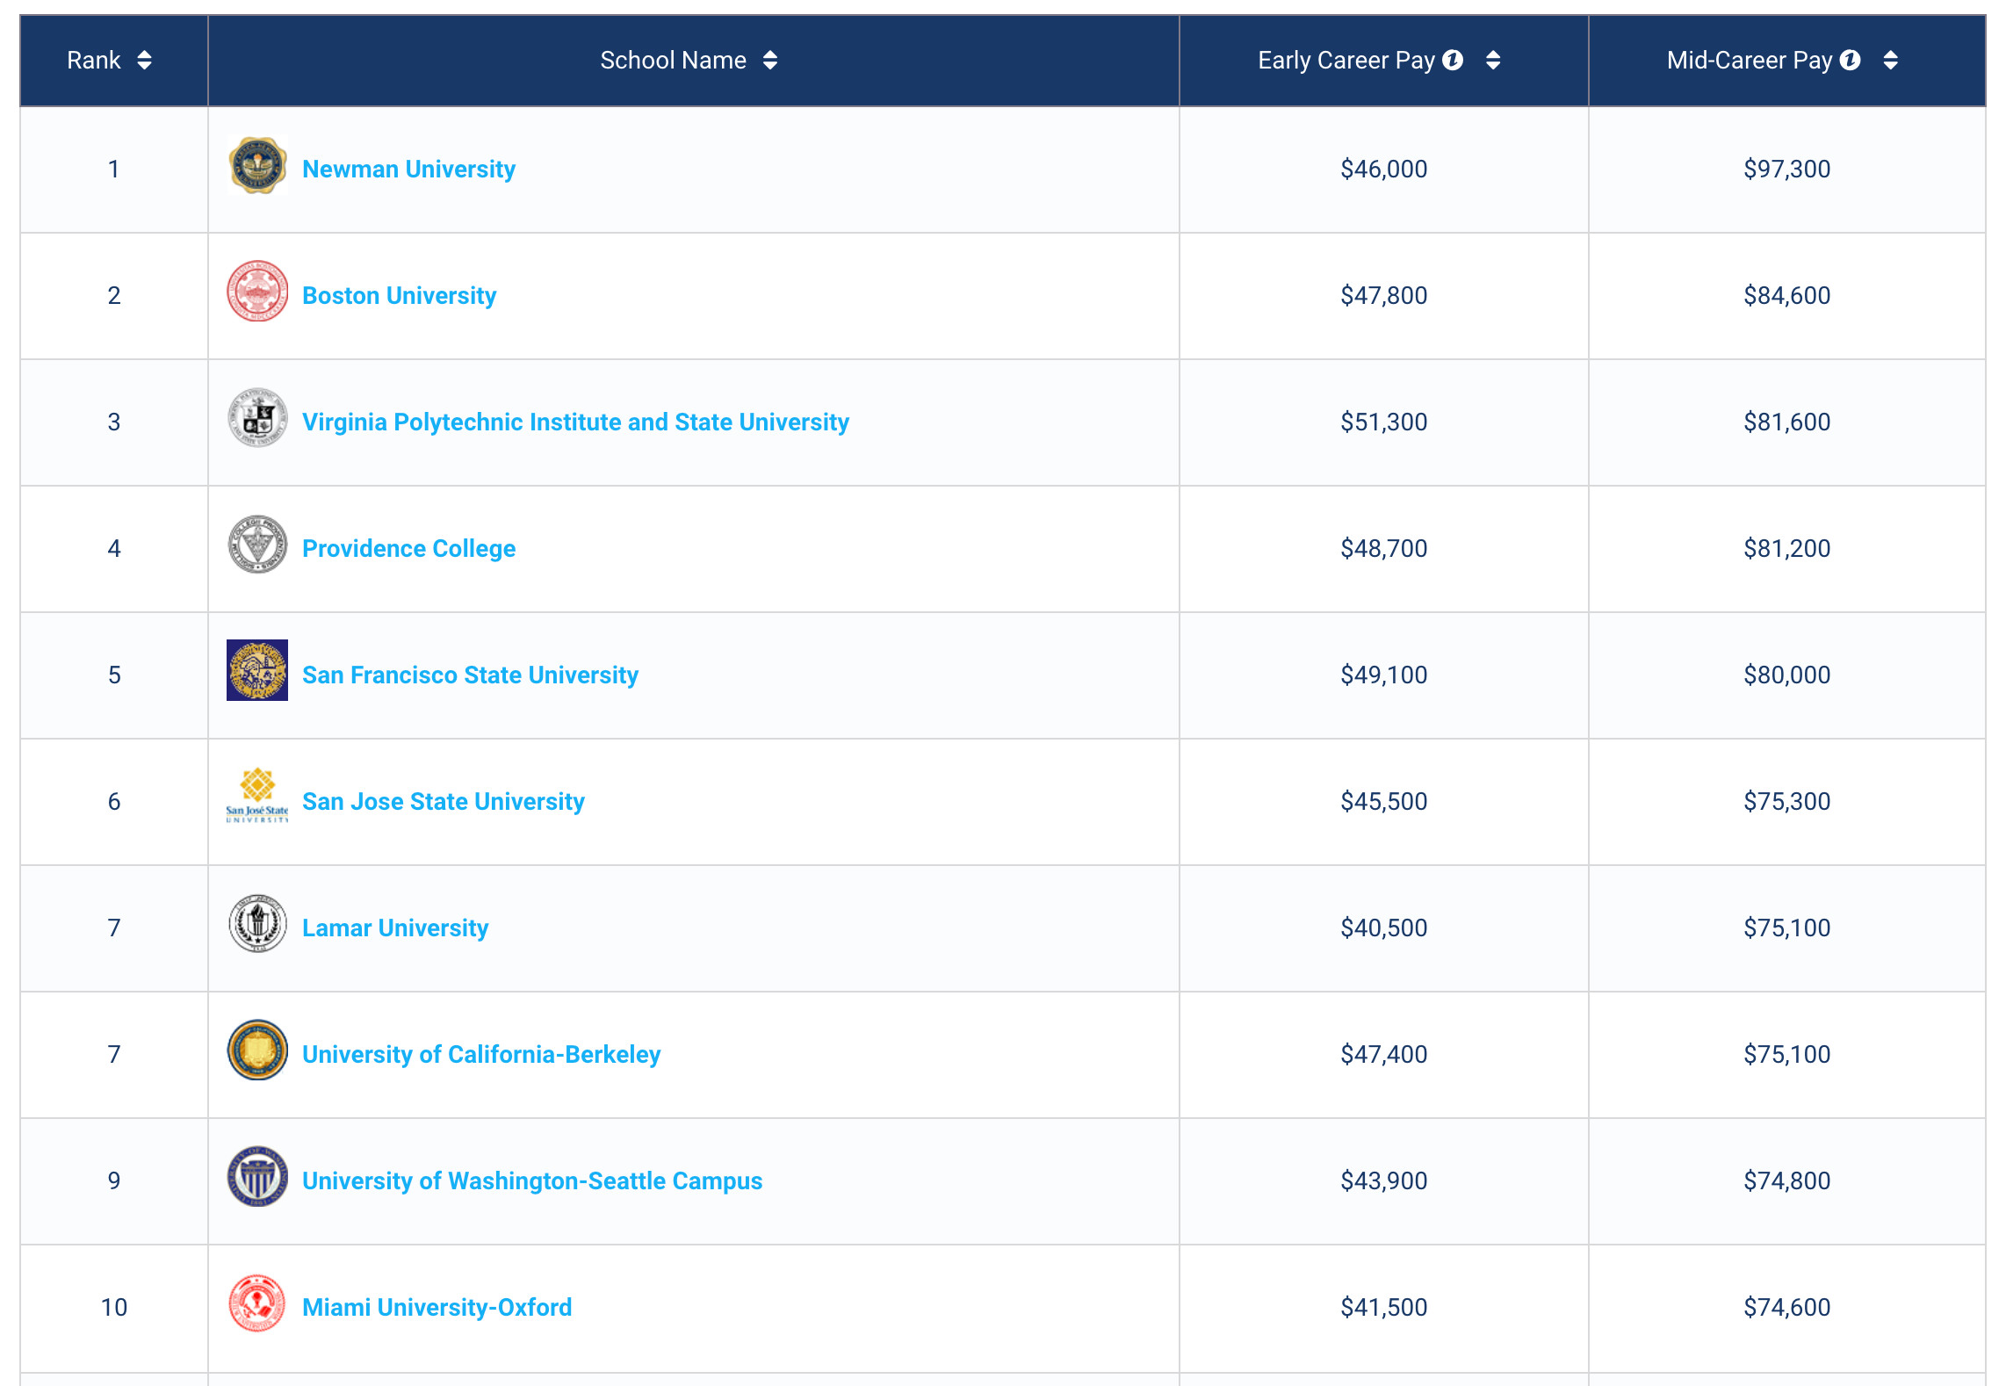Click Newman University's $46,000 early career pay
Viewport: 2006px width, 1386px height.
point(1384,170)
